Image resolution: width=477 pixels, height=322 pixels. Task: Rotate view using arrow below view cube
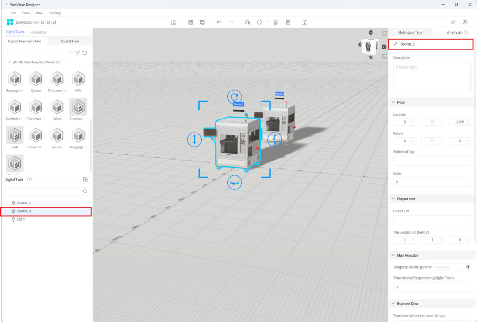pos(371,57)
